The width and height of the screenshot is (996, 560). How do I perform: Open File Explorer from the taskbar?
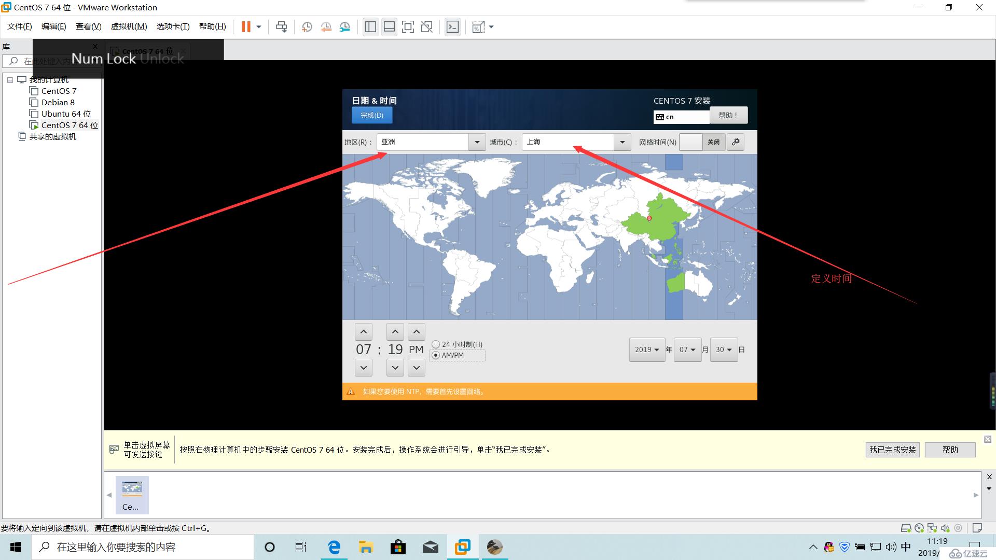click(x=366, y=547)
